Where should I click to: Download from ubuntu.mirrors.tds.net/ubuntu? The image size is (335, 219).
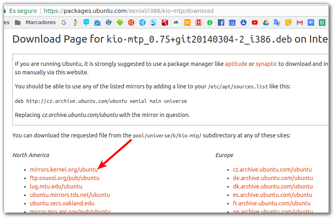click(70, 195)
